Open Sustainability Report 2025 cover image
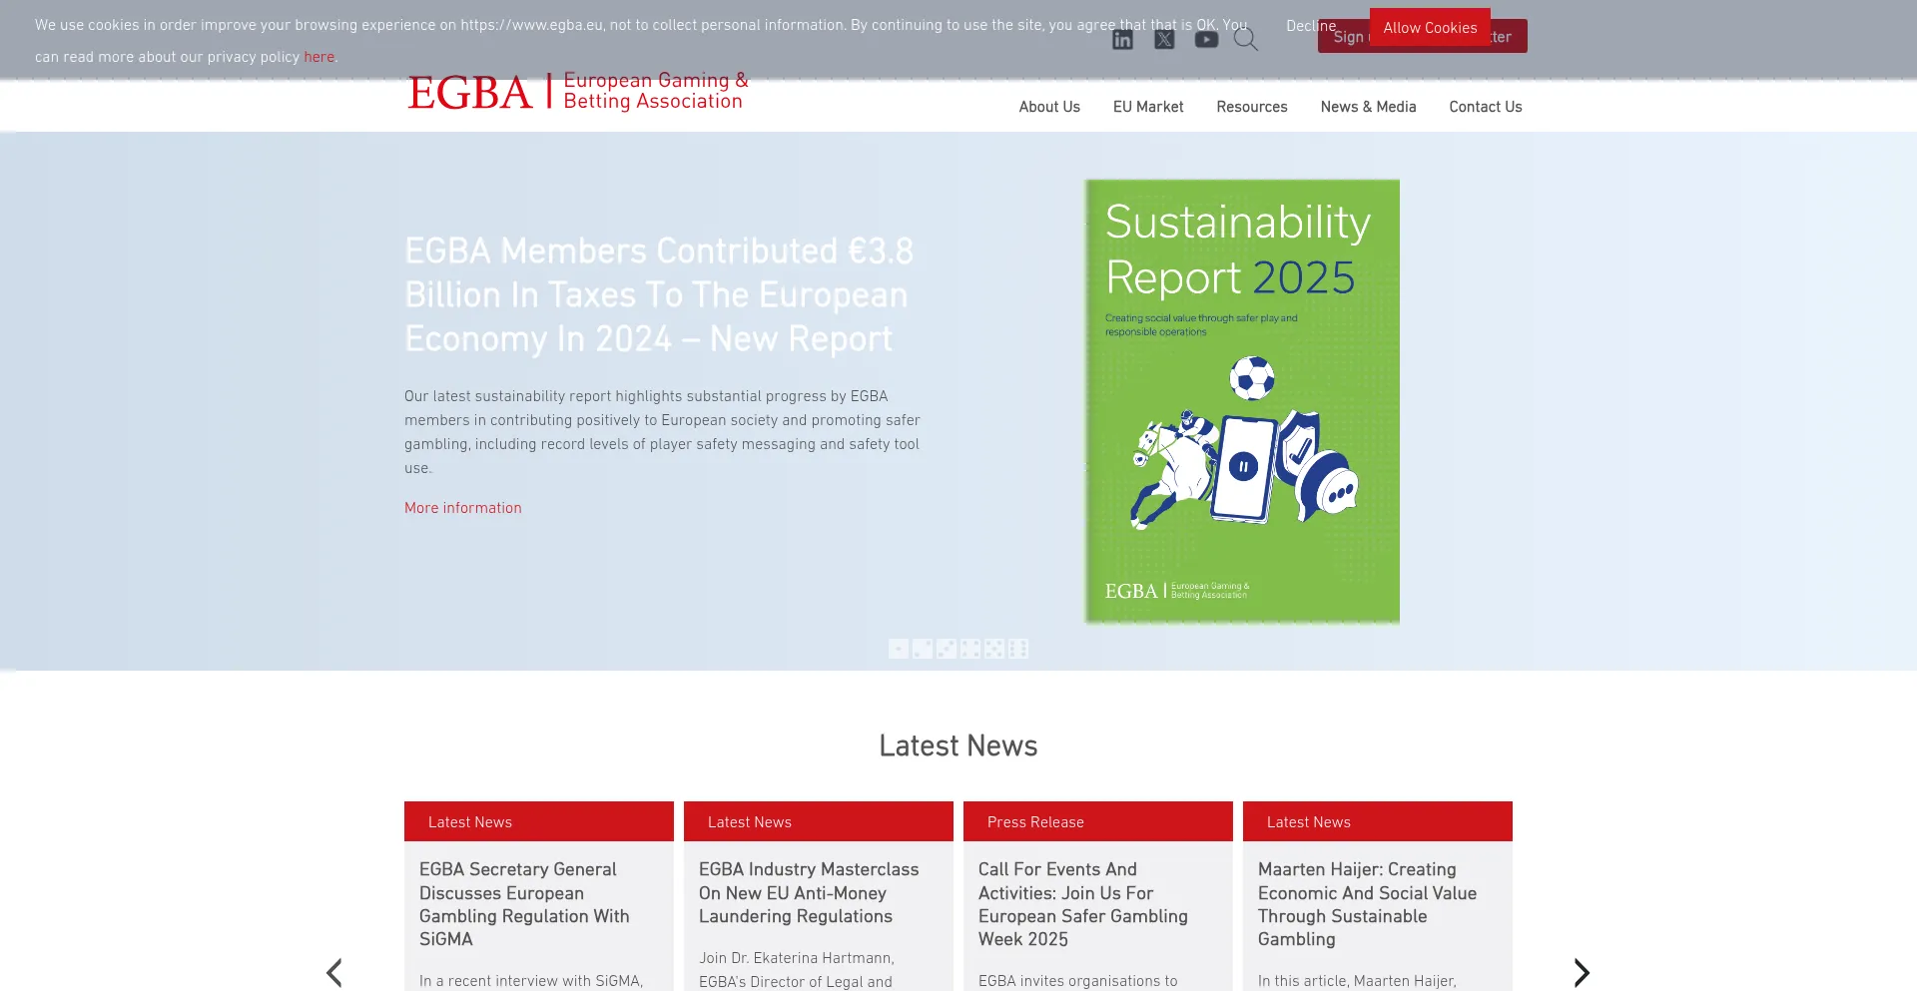This screenshot has width=1917, height=991. click(x=1242, y=401)
